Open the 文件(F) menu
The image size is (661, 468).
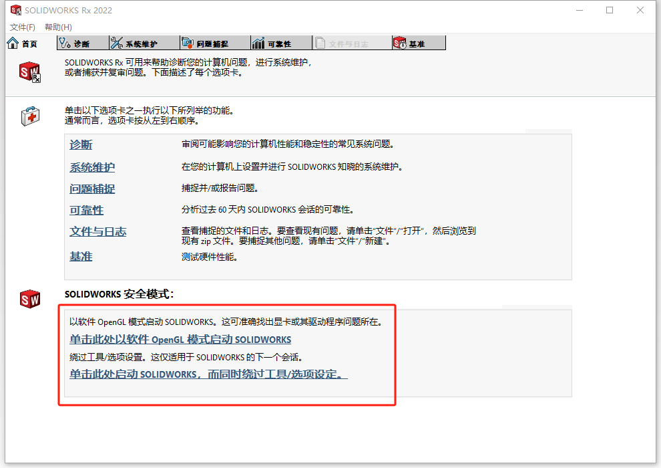click(21, 27)
